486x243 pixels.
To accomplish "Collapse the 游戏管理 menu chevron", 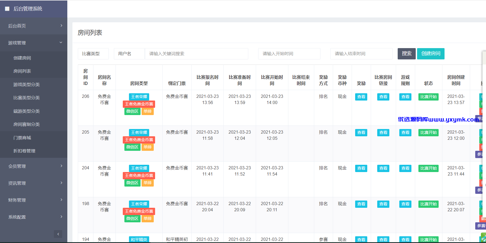I will coord(61,42).
